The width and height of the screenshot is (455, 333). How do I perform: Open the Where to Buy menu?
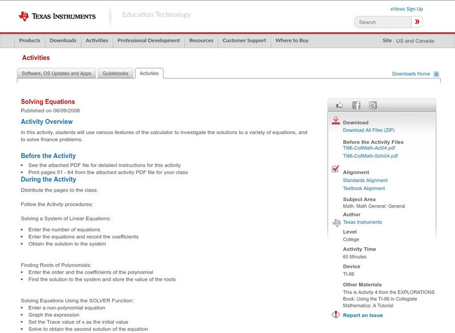click(291, 40)
